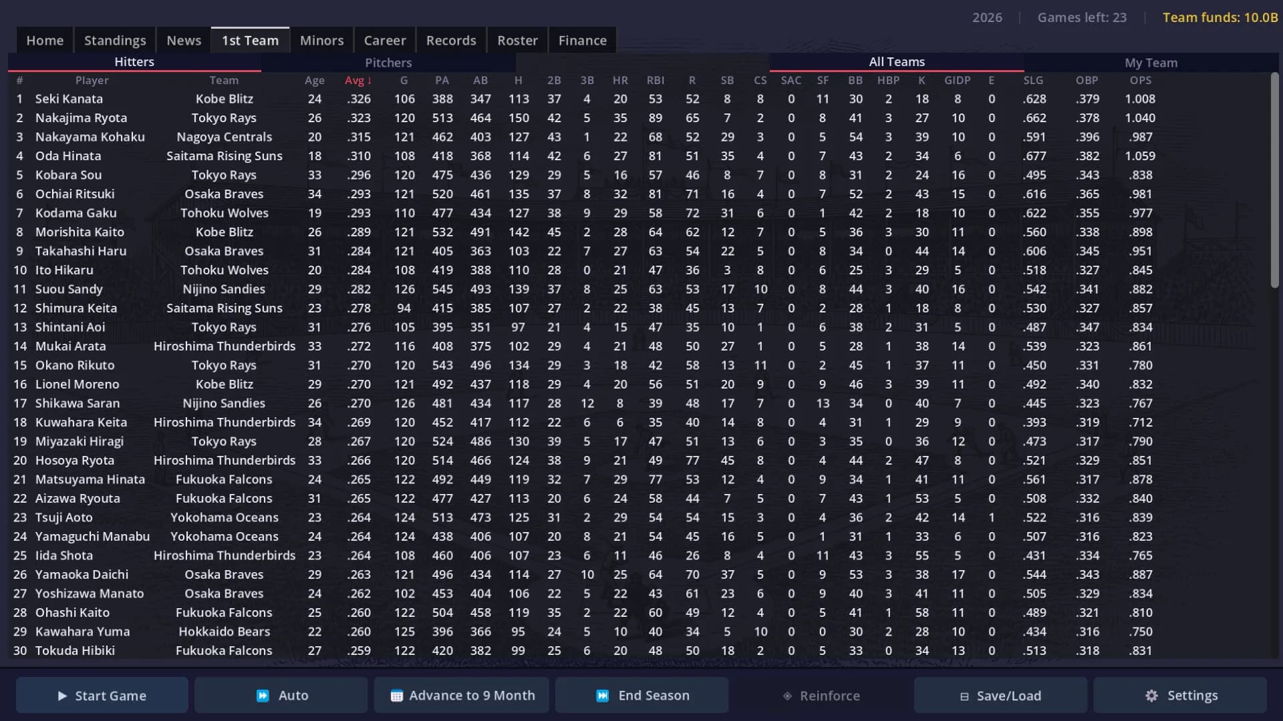Select player Takahashi Haru
1283x721 pixels.
(81, 251)
